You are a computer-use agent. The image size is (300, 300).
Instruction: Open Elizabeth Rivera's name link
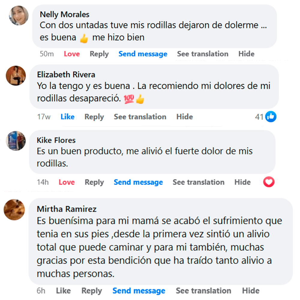66,74
